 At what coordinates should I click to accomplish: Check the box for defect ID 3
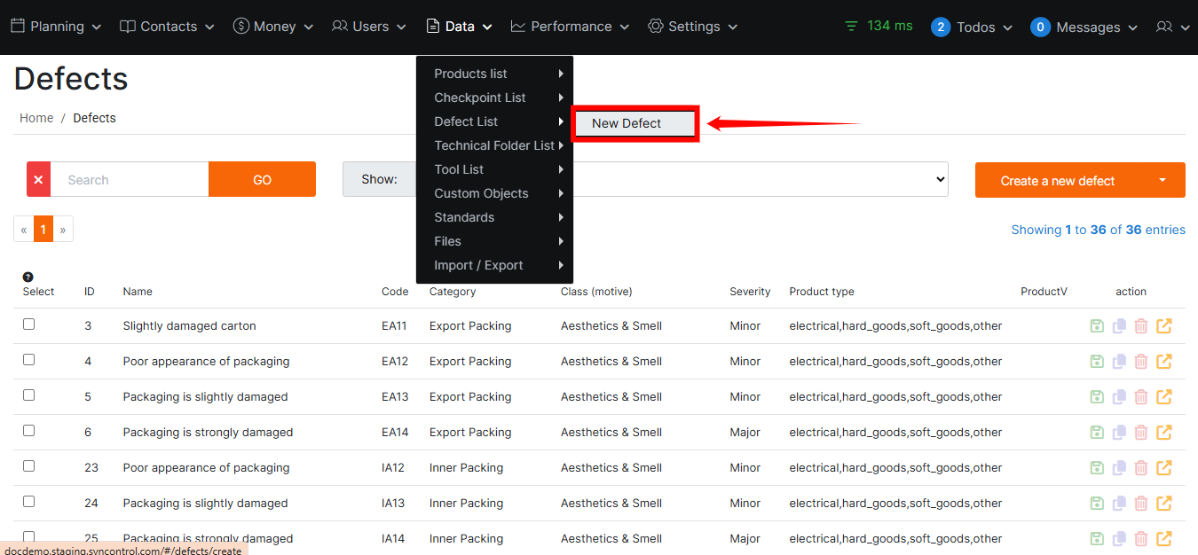coord(29,324)
